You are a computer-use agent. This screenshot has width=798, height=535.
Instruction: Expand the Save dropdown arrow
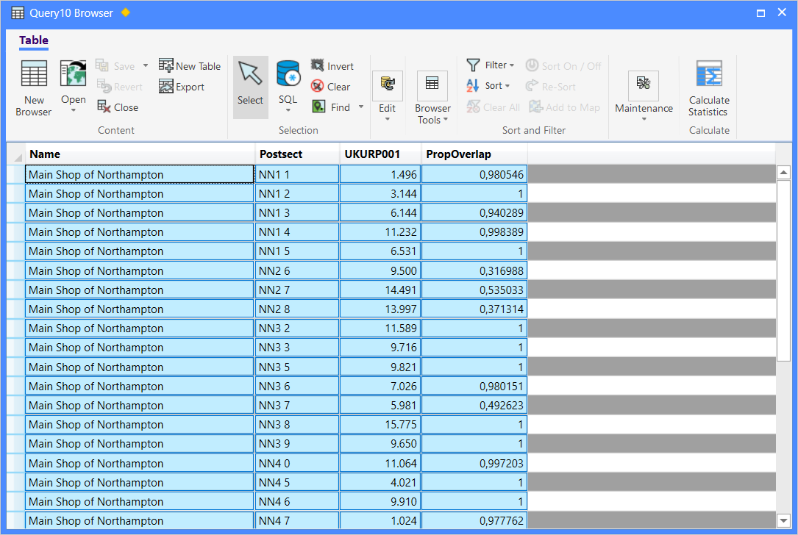pos(146,65)
